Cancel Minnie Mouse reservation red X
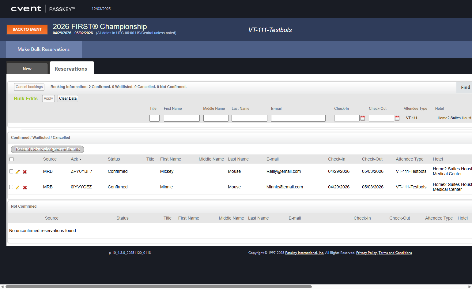The height and width of the screenshot is (289, 472). (25, 187)
